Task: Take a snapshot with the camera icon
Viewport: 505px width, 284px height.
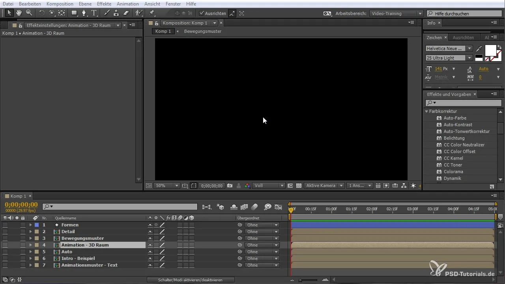Action: coord(230,185)
